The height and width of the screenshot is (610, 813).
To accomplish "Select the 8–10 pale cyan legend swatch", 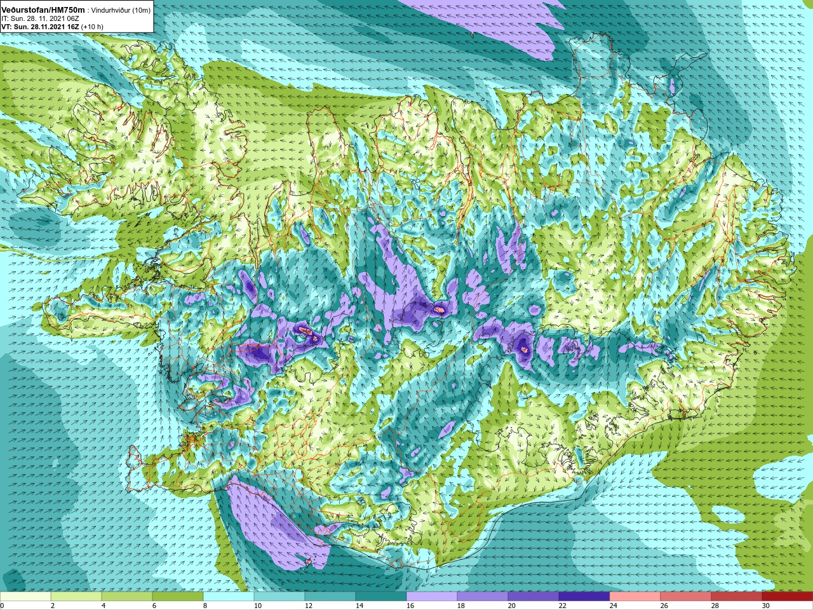I will (x=229, y=597).
